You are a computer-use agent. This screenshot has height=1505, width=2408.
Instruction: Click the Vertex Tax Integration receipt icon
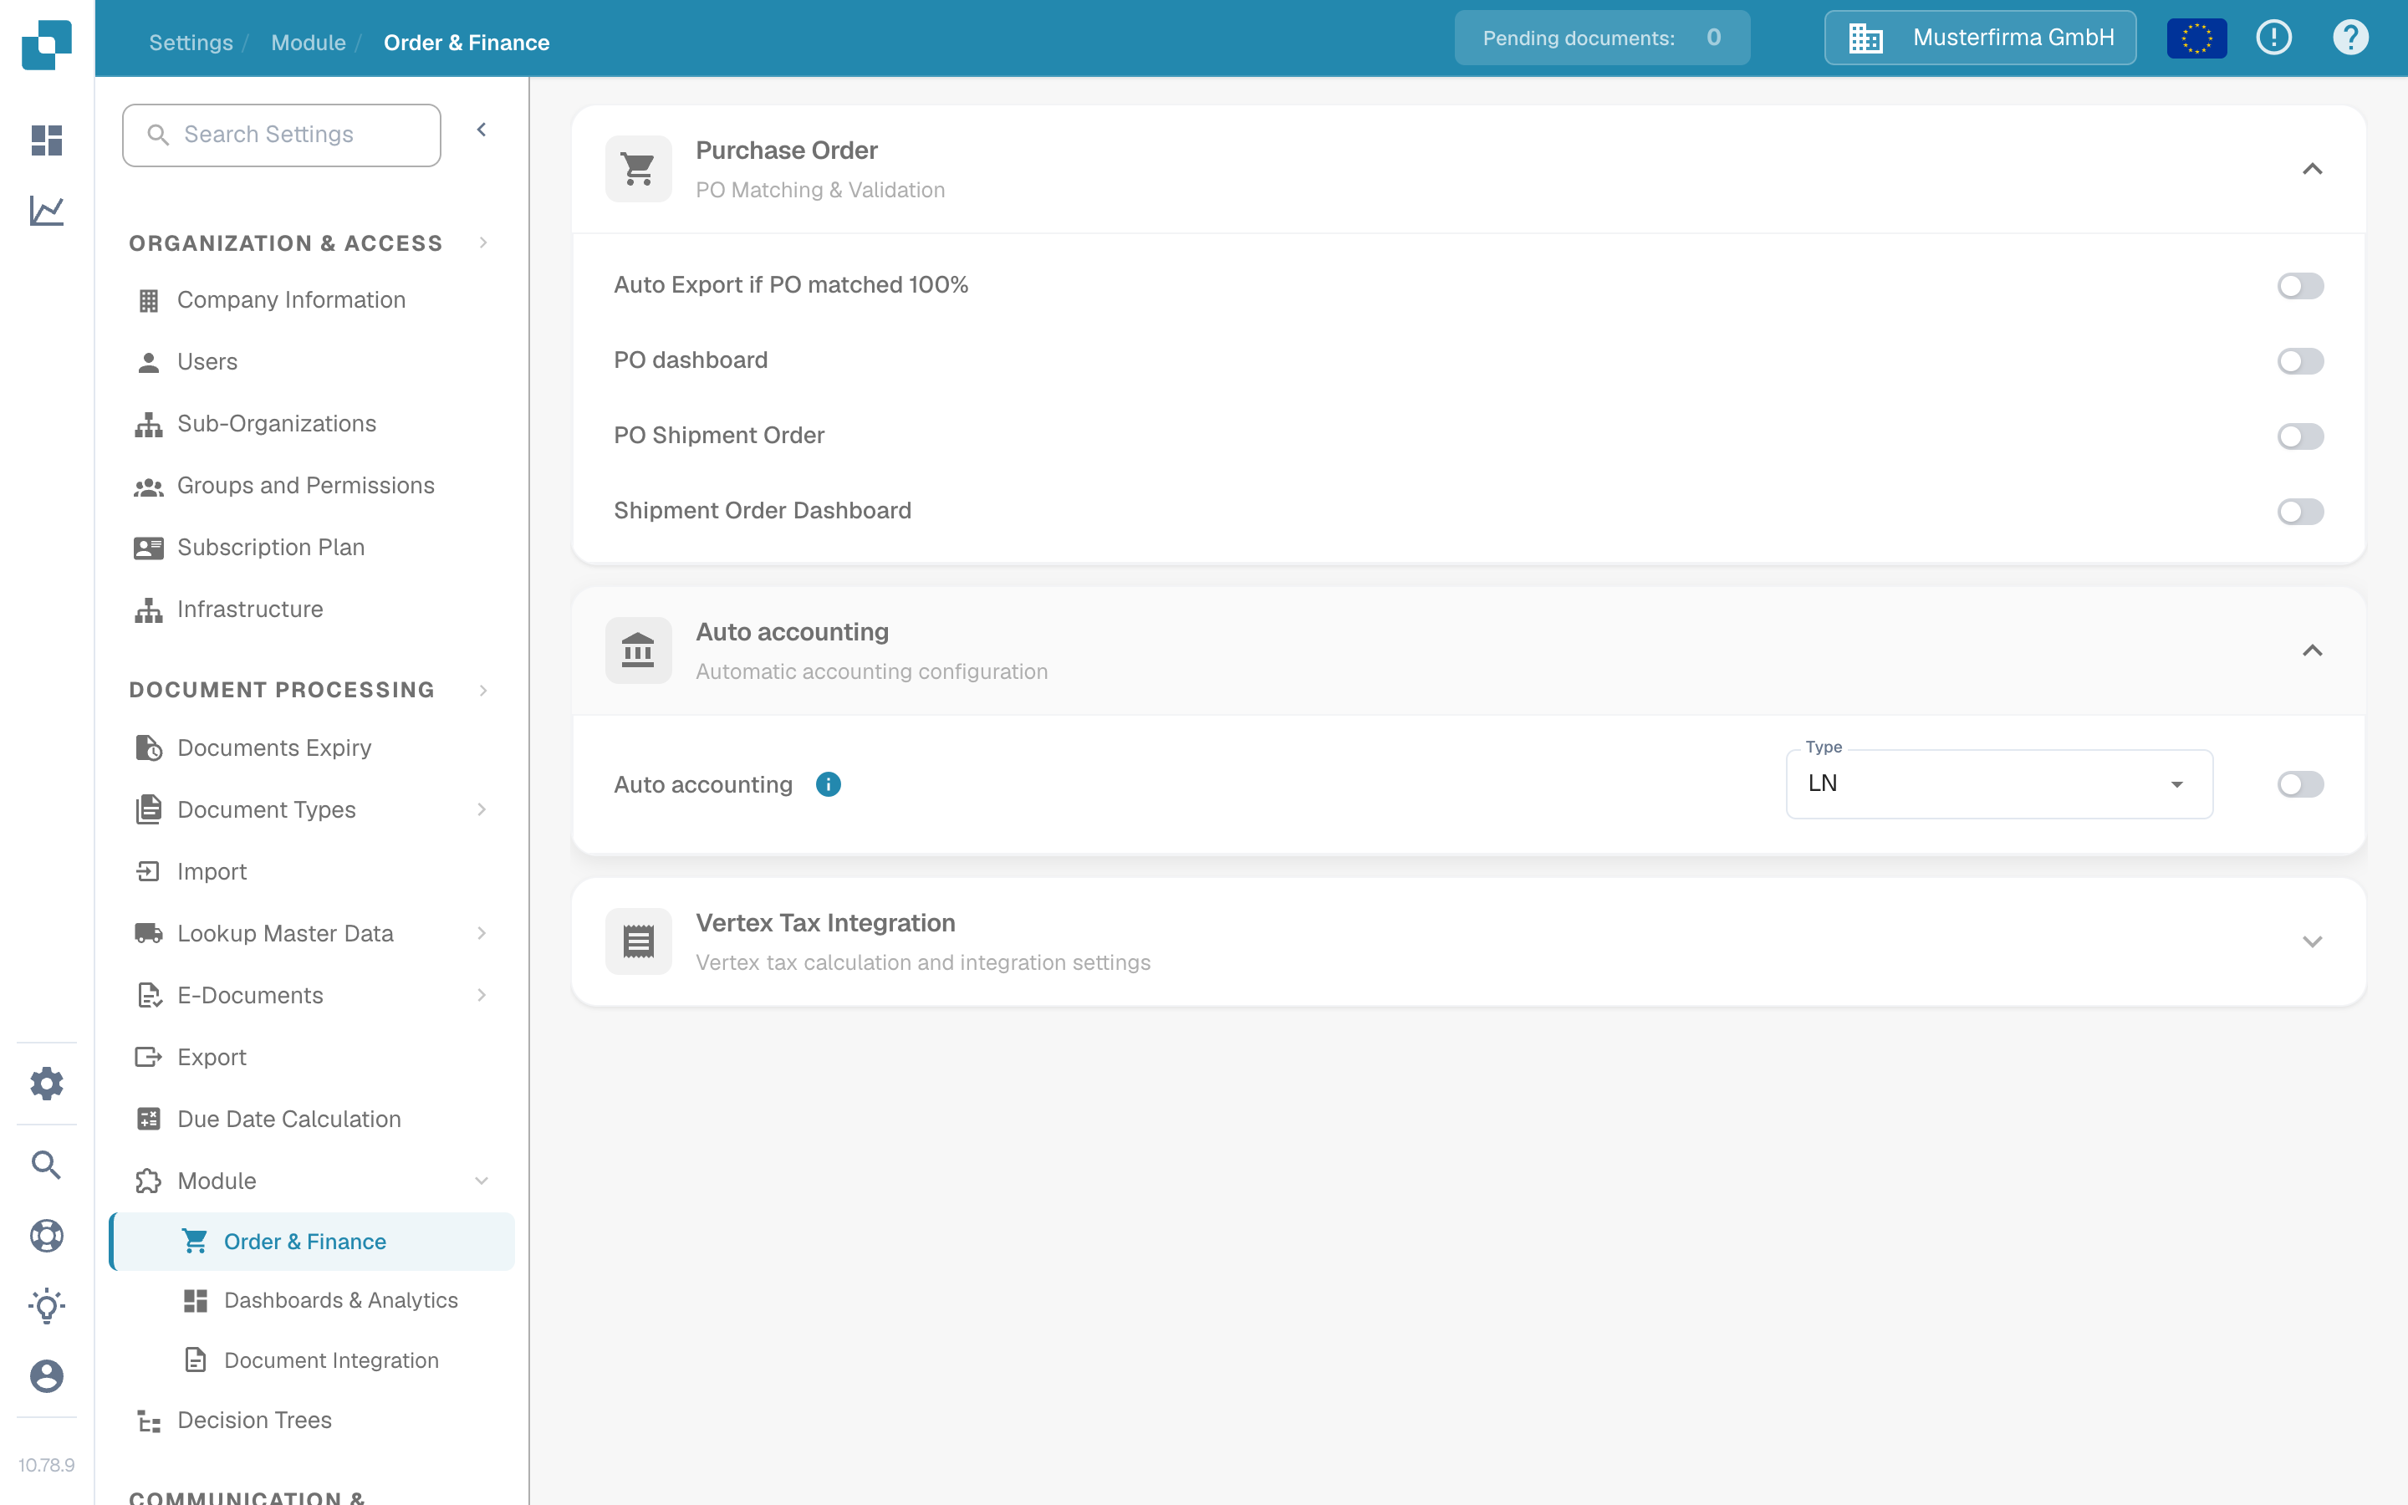(x=639, y=941)
